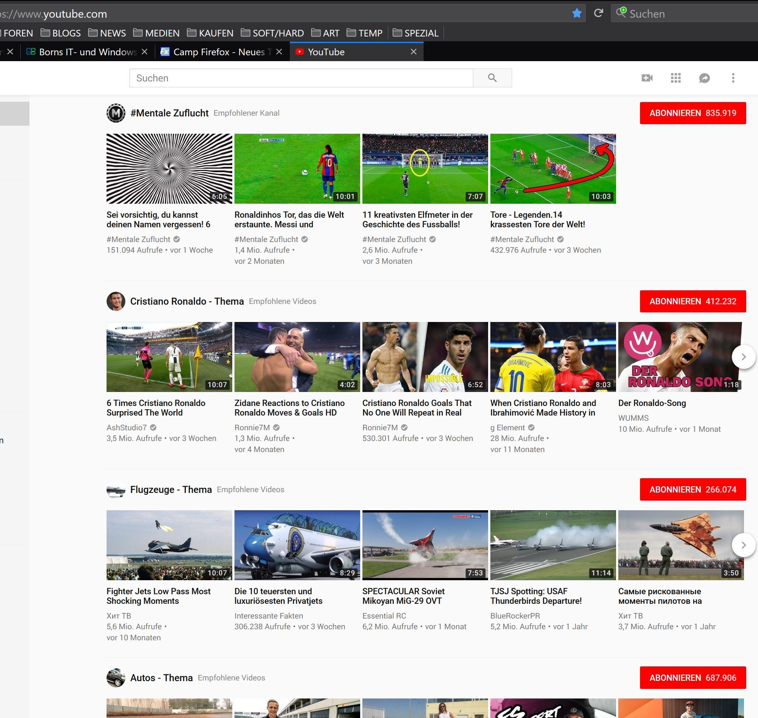Open the MEDIEN bookmarks folder
Screen dimensions: 758x718
[156, 33]
